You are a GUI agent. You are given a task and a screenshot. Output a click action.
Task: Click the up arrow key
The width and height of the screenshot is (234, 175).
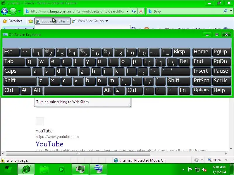[x=160, y=81]
